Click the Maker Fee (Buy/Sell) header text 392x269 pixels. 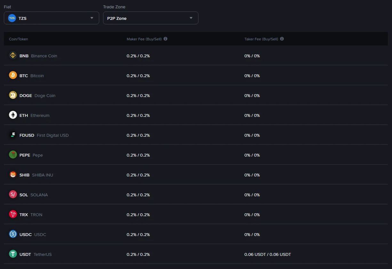(144, 39)
